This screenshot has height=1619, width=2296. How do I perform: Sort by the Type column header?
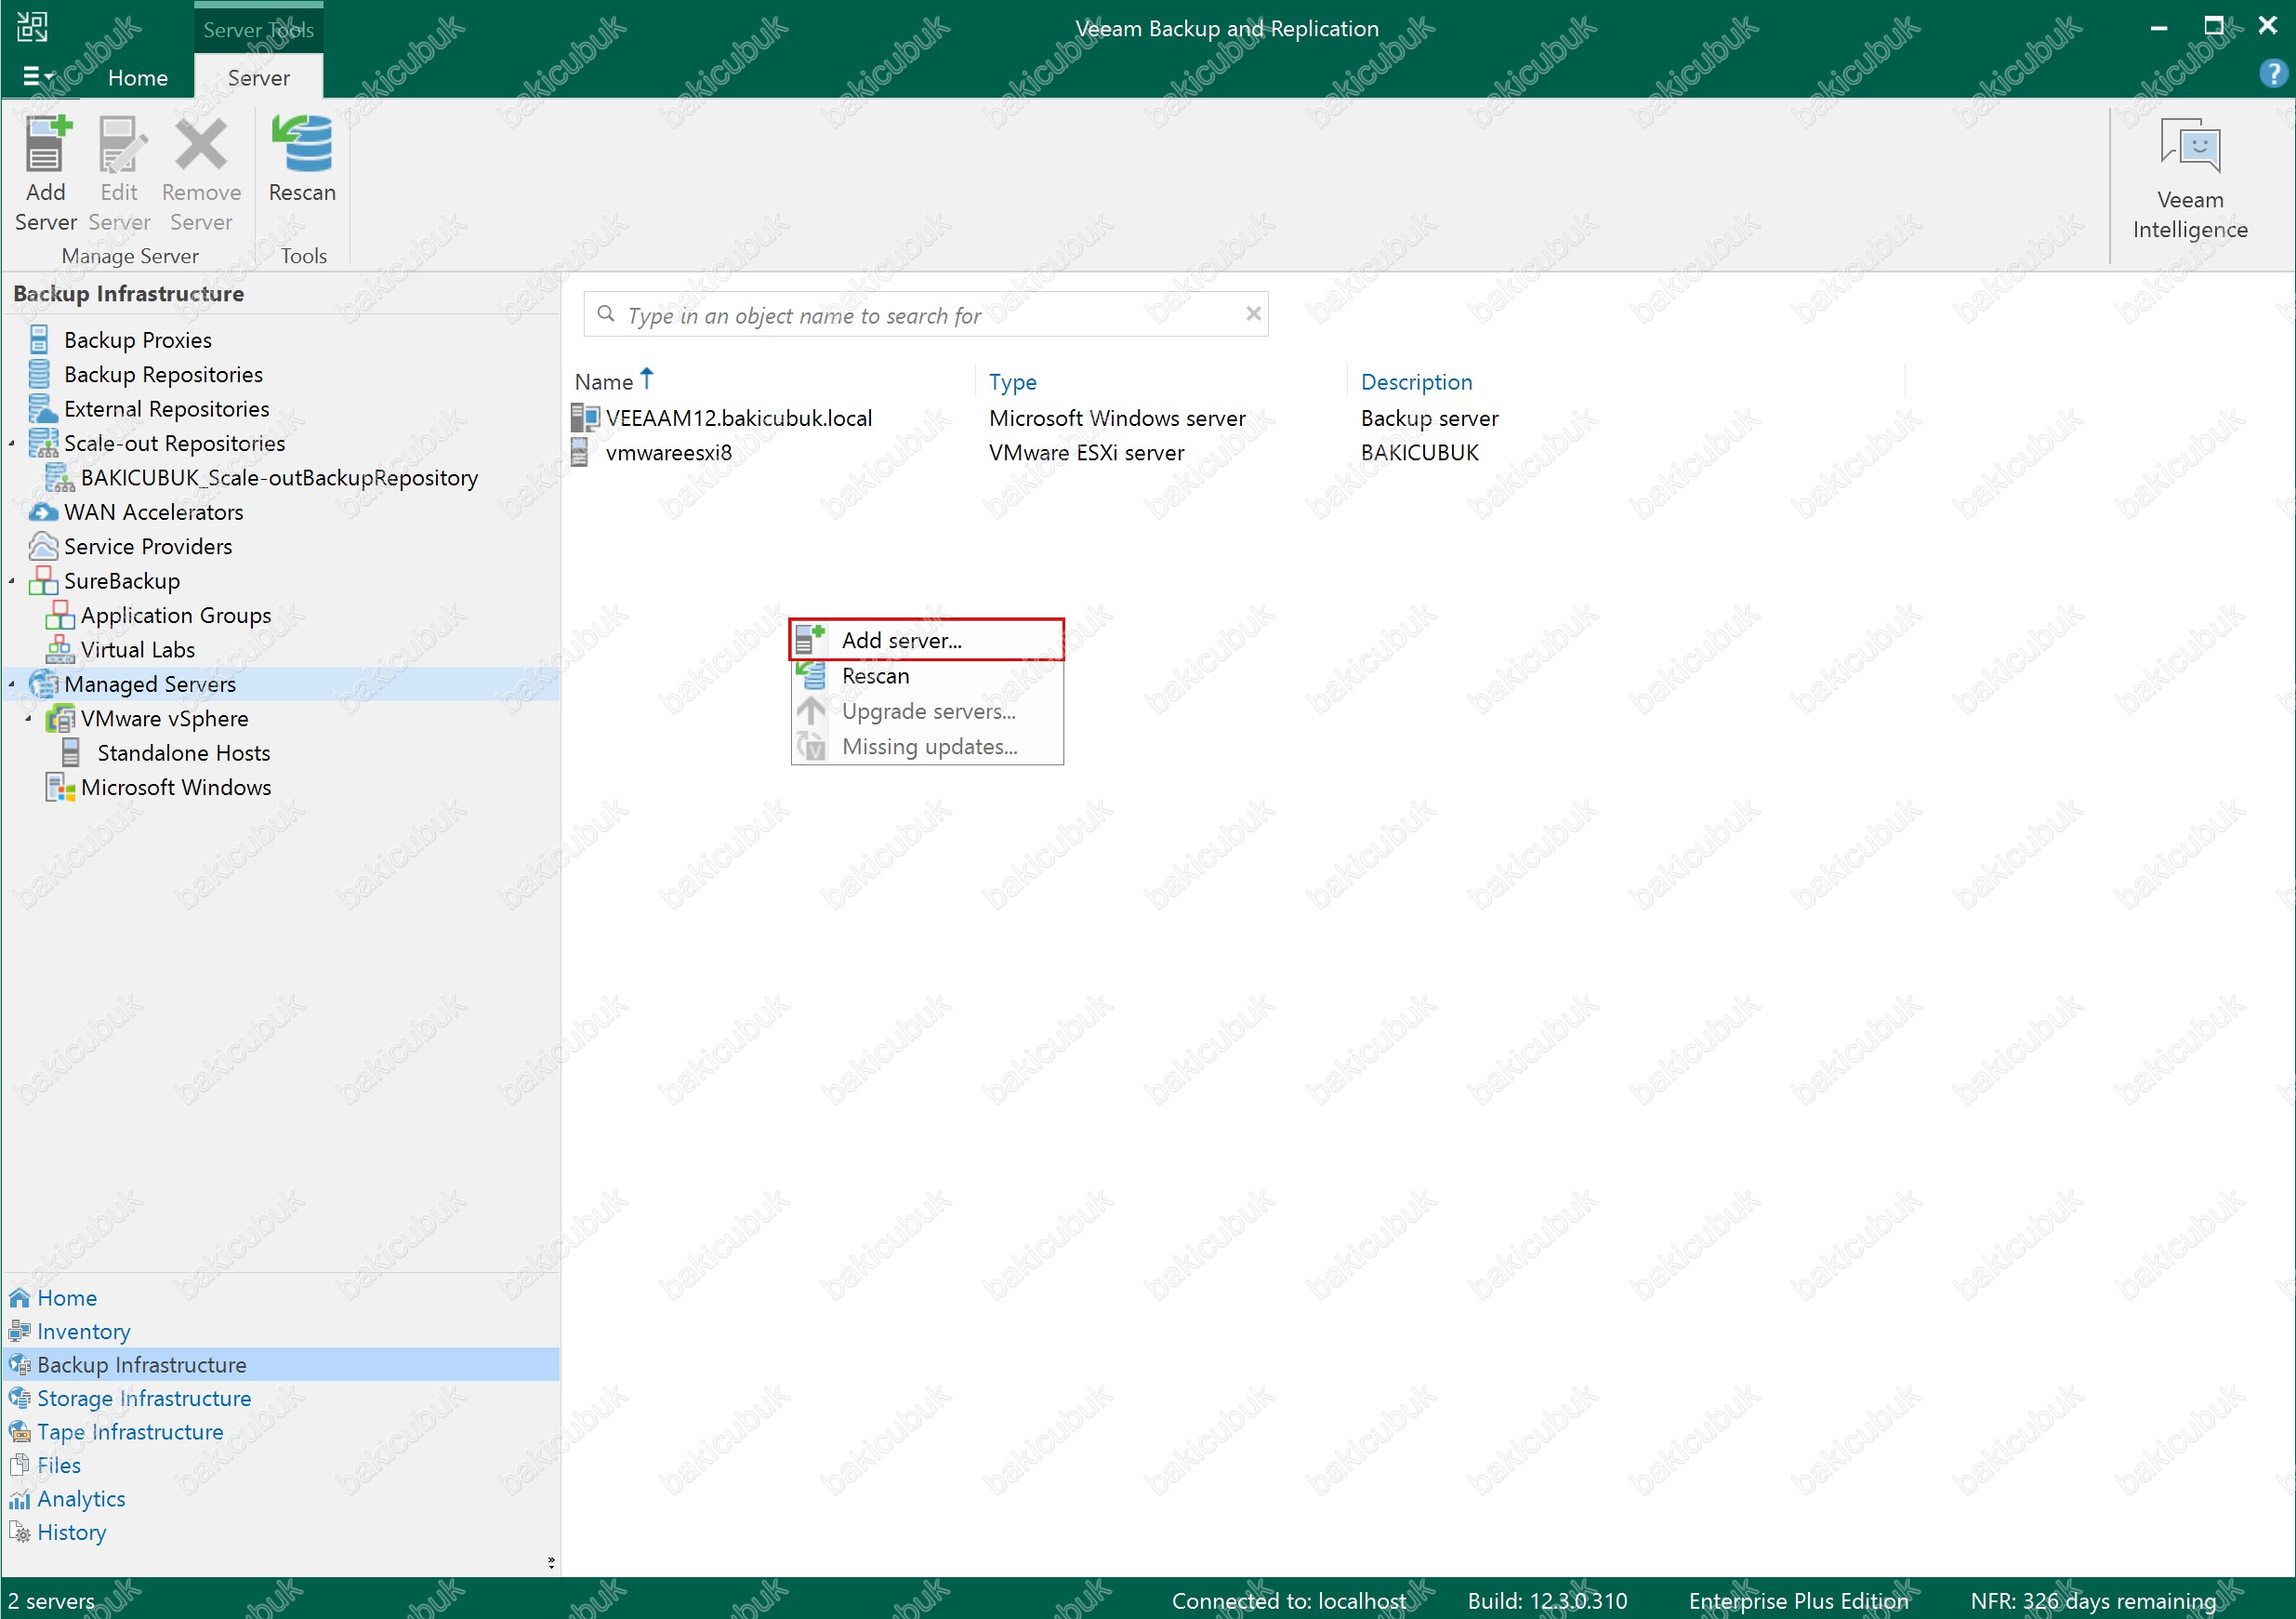1012,381
